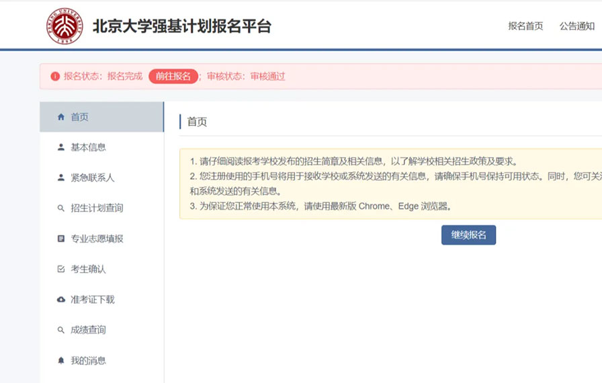The width and height of the screenshot is (602, 383).
Task: Click the 报名状态: 报名完成 text
Action: 103,77
